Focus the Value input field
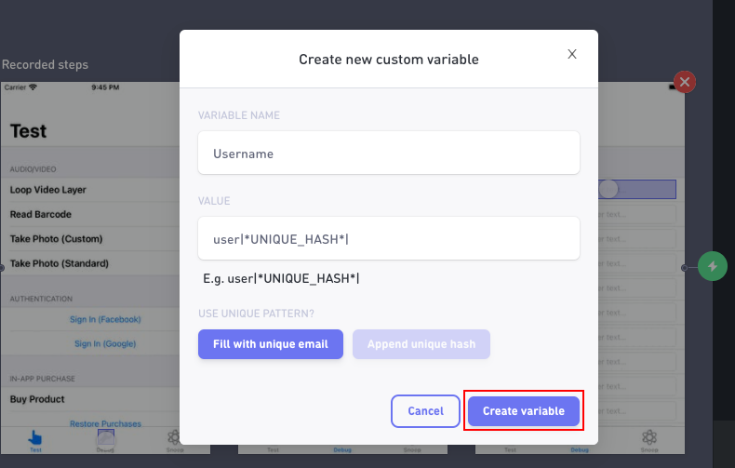This screenshot has width=735, height=468. (x=389, y=238)
